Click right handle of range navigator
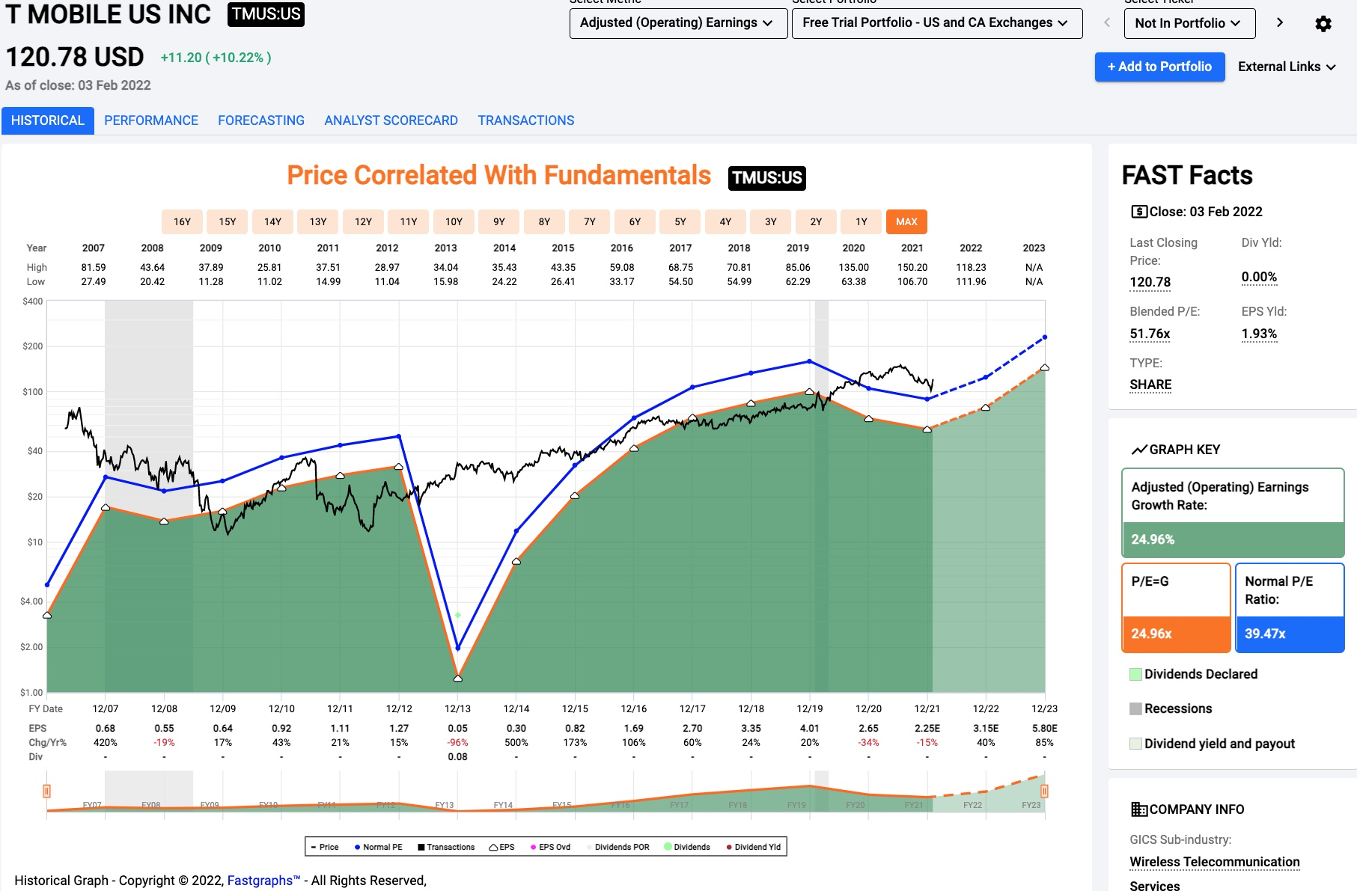Image resolution: width=1357 pixels, height=891 pixels. point(1044,791)
